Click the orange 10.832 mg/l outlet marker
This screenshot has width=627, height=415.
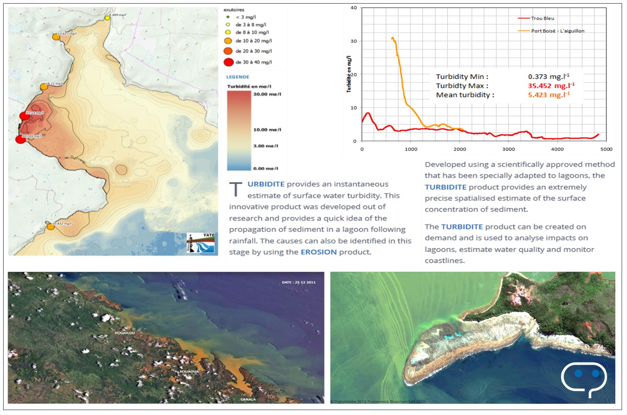(51, 226)
